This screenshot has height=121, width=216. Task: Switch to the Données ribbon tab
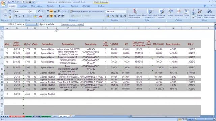point(63,6)
